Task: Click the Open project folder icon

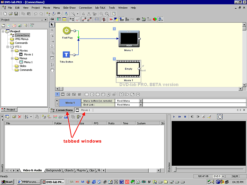Action: click(x=11, y=14)
